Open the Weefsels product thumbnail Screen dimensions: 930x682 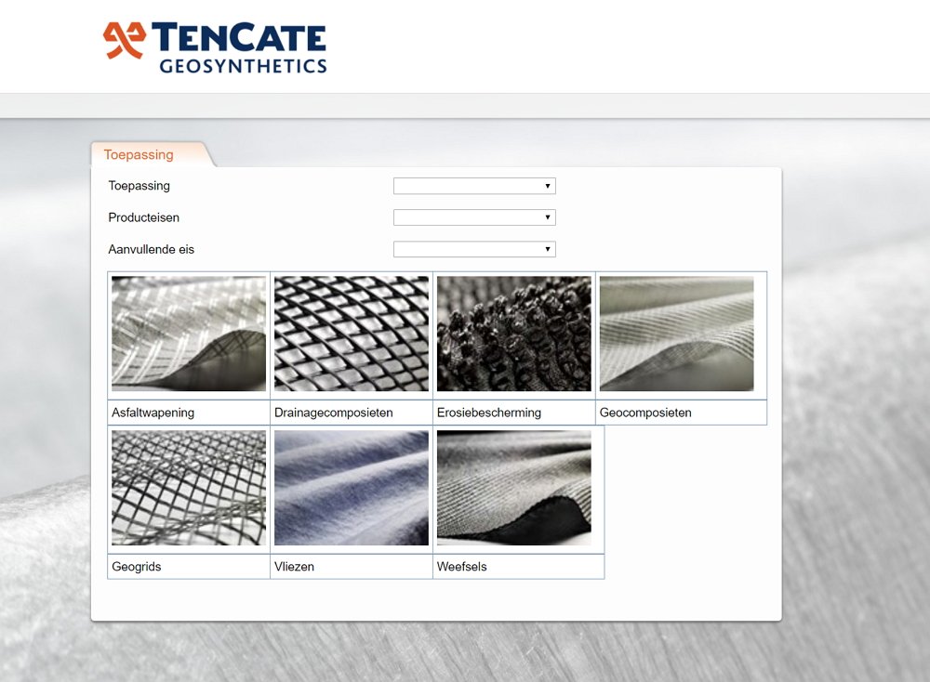pyautogui.click(x=512, y=486)
